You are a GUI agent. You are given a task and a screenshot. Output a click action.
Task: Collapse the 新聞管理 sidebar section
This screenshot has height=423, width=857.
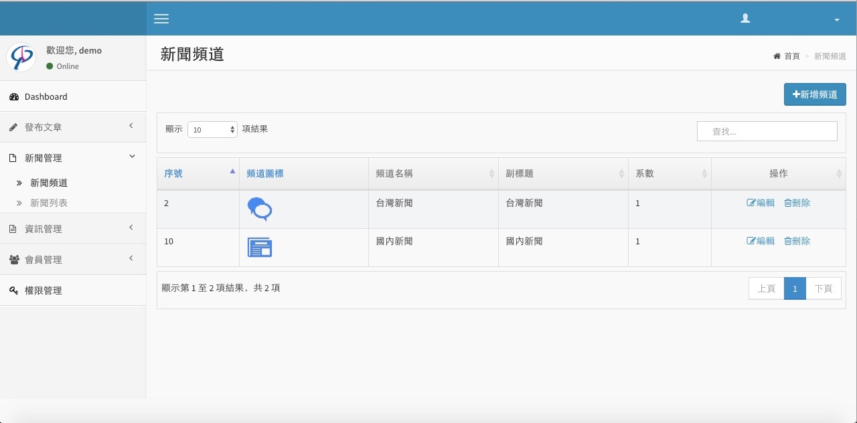click(43, 158)
